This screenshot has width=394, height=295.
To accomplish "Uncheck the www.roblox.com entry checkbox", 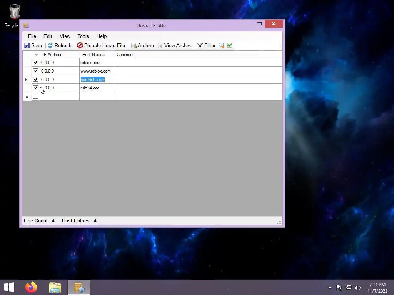I will point(36,71).
